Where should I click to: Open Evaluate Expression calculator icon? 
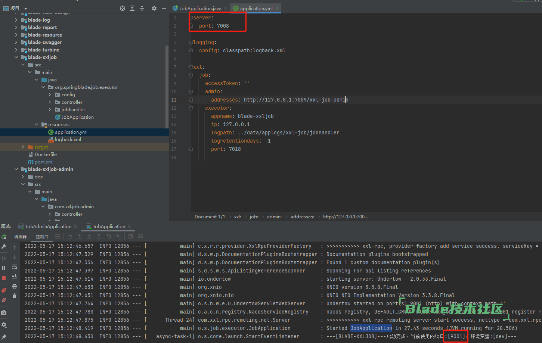click(x=131, y=236)
